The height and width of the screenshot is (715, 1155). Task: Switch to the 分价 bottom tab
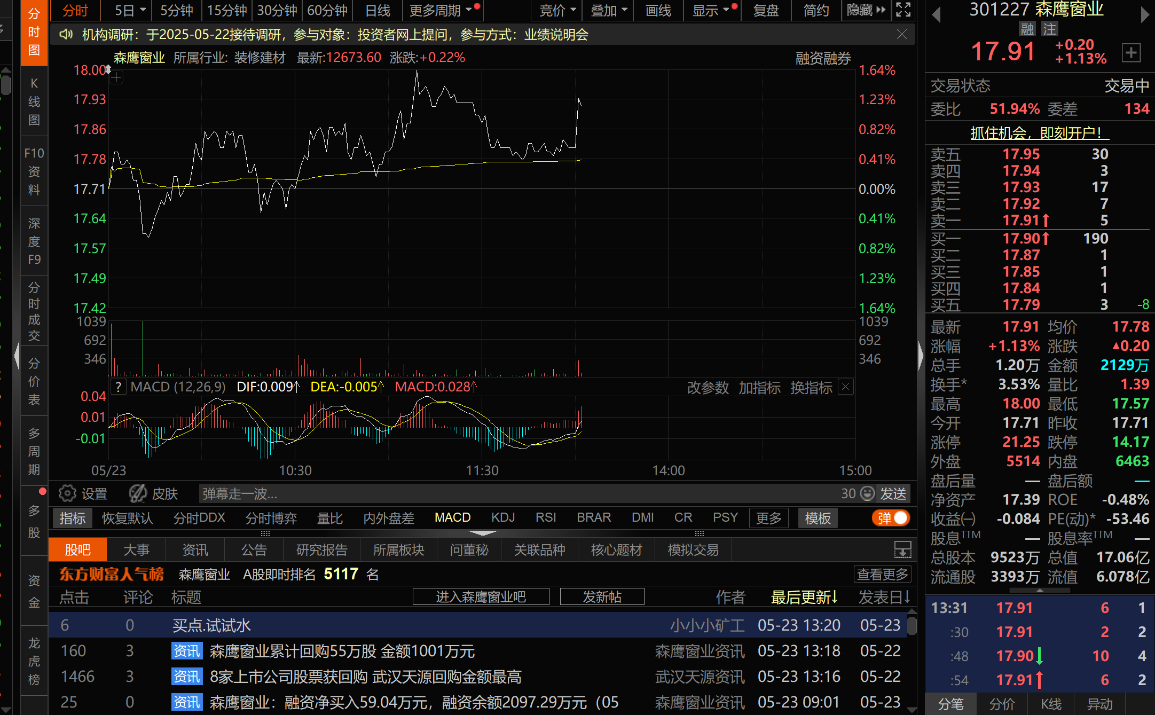click(1001, 704)
